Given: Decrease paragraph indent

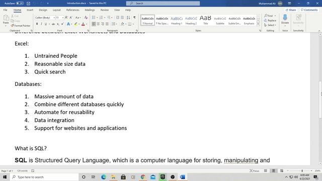Looking at the screenshot, I should pyautogui.click(x=118, y=18).
